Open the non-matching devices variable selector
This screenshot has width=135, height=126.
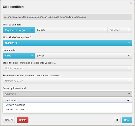[x=67, y=81]
